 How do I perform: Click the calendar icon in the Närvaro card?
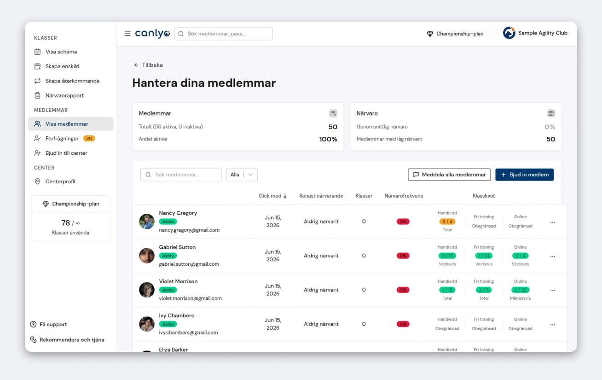coord(551,113)
